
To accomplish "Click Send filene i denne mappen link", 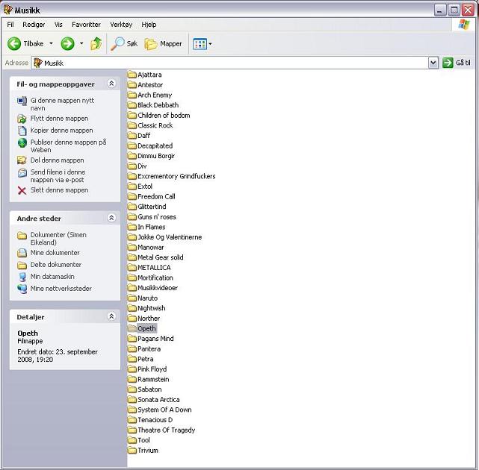I will tap(58, 176).
